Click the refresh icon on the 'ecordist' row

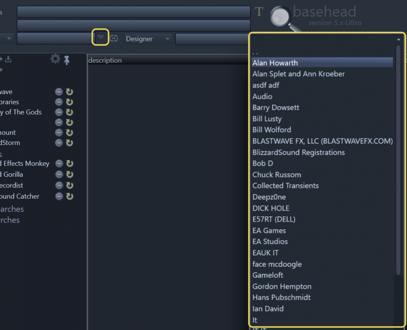click(70, 185)
